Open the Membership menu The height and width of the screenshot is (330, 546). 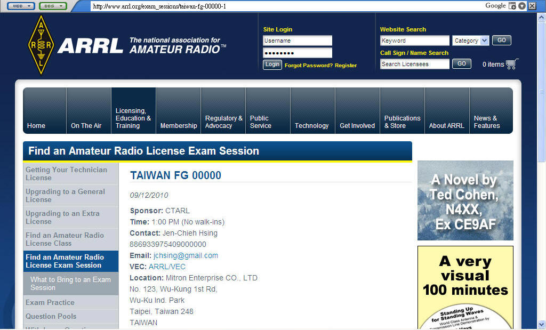[x=178, y=111]
